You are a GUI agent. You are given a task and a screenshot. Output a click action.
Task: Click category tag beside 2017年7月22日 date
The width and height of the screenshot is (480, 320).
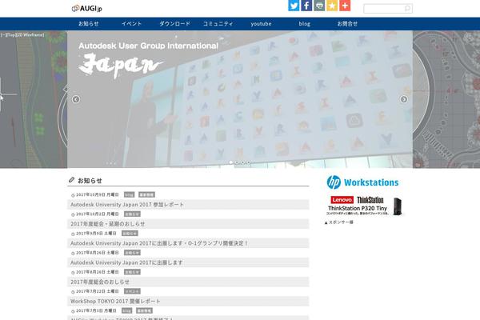(132, 291)
